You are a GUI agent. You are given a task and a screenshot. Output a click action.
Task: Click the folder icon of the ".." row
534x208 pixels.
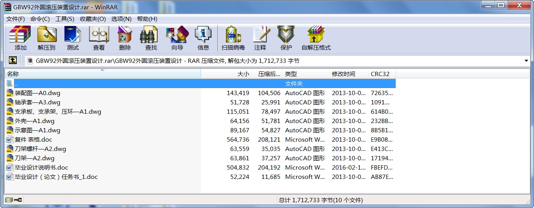pyautogui.click(x=10, y=84)
